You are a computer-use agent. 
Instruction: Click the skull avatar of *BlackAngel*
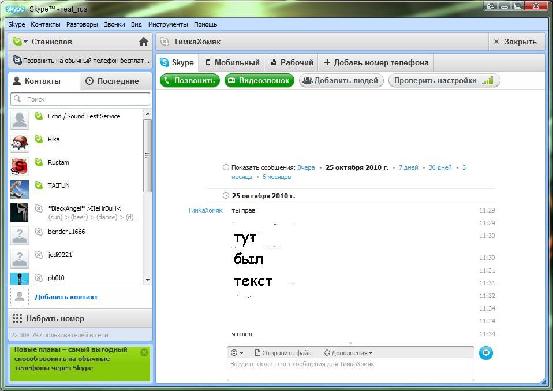[x=20, y=213]
